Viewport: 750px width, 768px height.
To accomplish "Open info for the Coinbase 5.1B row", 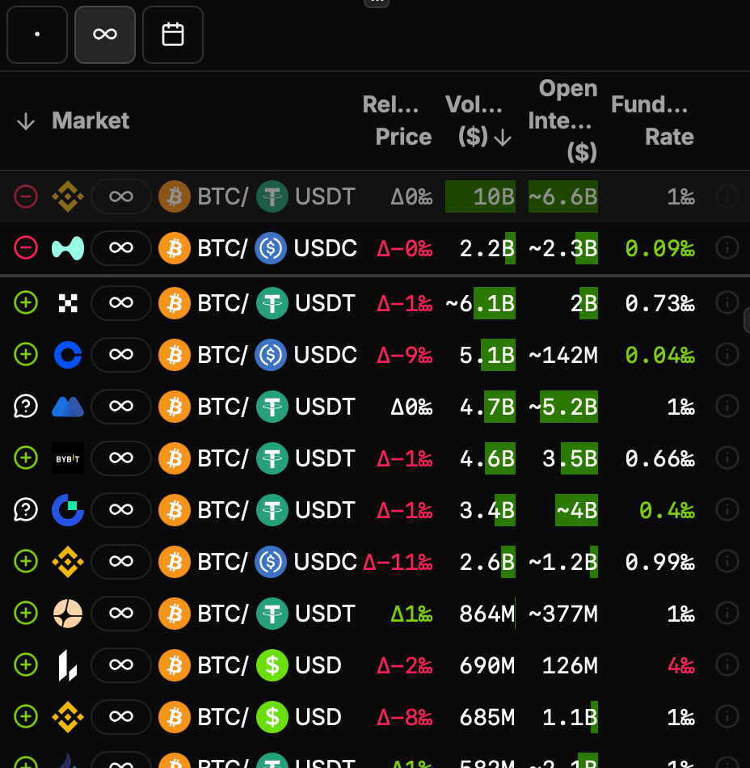I will [x=727, y=355].
